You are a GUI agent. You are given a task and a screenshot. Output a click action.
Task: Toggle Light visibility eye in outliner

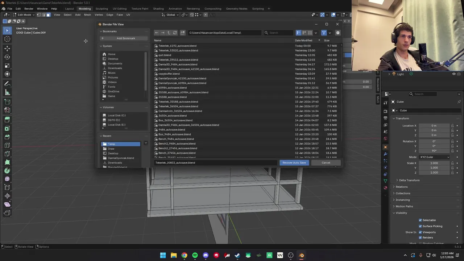[453, 74]
